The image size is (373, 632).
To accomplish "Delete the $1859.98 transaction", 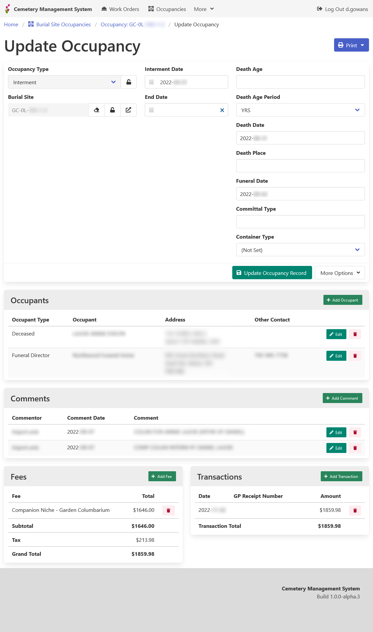I will pos(355,511).
